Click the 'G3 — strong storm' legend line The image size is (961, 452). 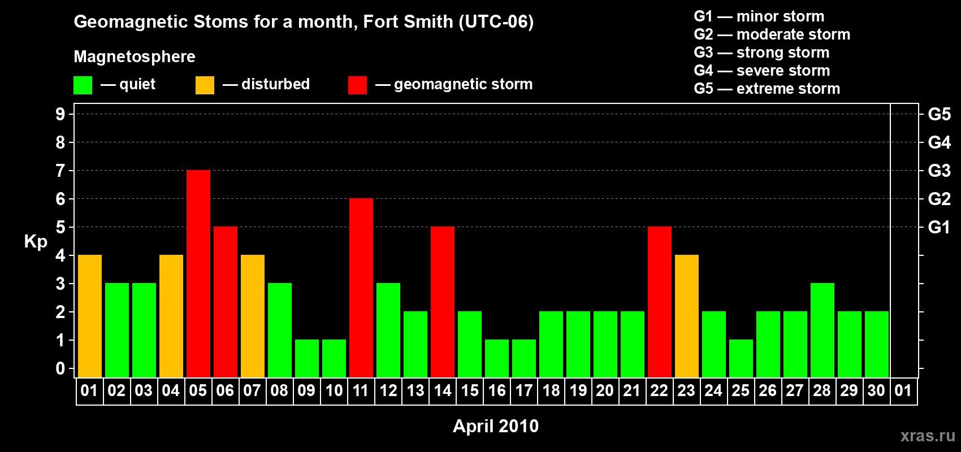[761, 53]
